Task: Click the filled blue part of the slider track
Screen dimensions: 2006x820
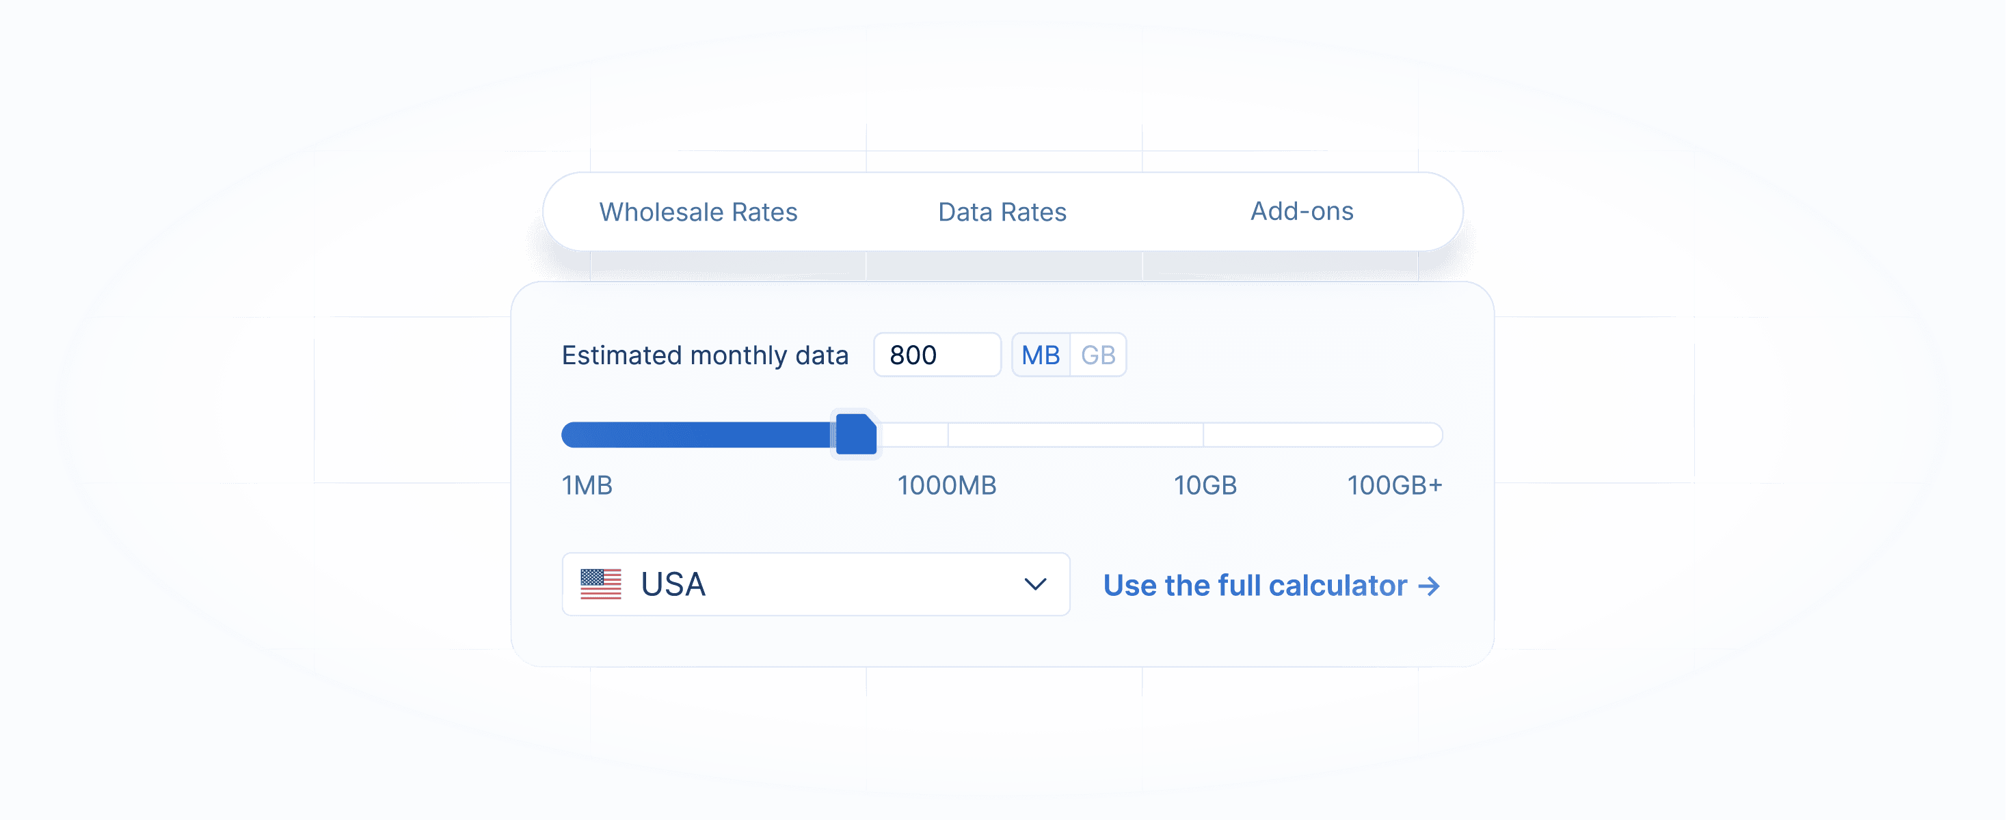Action: (x=698, y=434)
